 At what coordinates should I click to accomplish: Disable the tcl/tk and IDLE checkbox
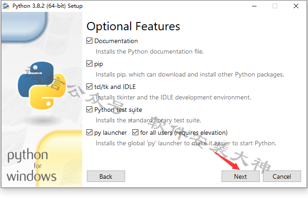pos(89,87)
